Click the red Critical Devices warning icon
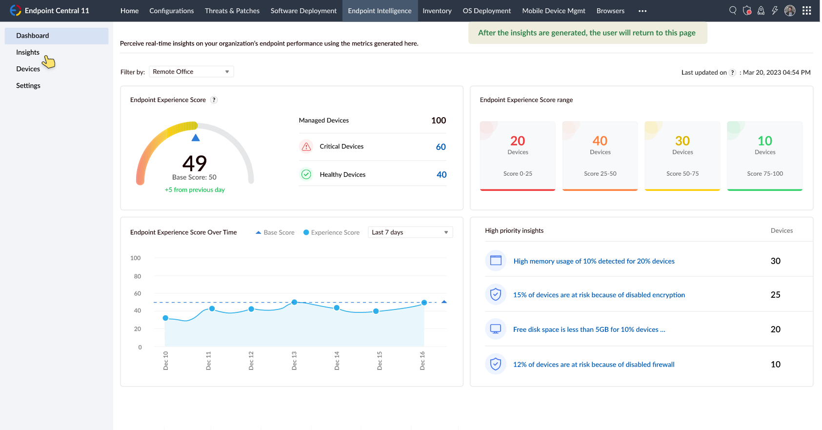This screenshot has height=430, width=822. [306, 146]
